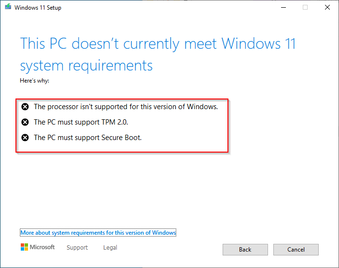Open More about system requirements link
The height and width of the screenshot is (268, 339).
coord(98,233)
